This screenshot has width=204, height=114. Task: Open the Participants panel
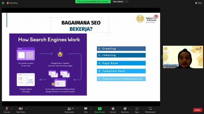click(69, 109)
